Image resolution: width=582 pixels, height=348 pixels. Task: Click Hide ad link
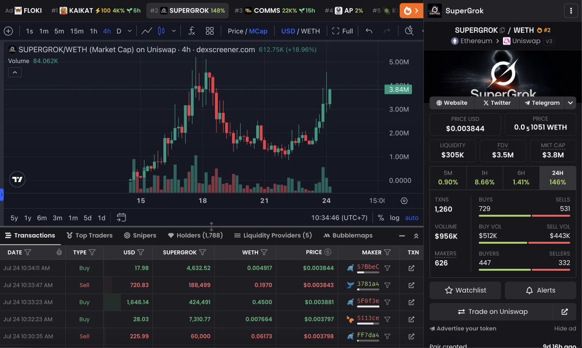(x=565, y=329)
